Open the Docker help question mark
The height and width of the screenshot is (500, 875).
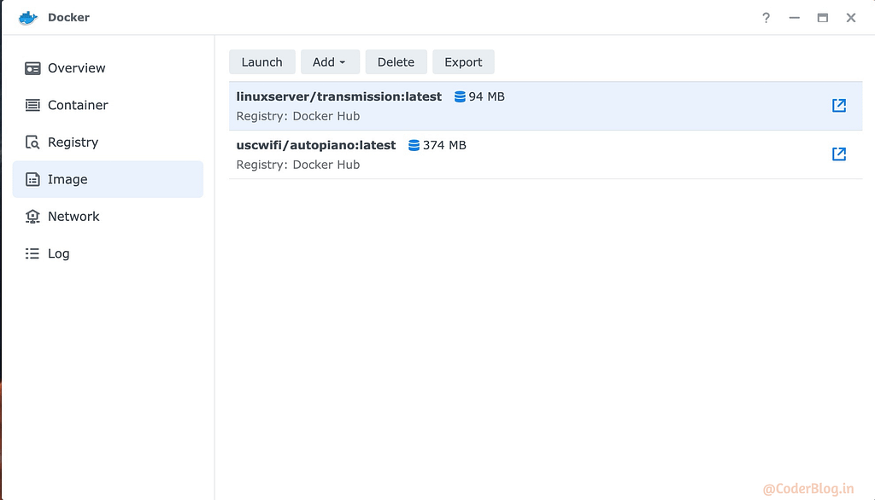[x=766, y=18]
